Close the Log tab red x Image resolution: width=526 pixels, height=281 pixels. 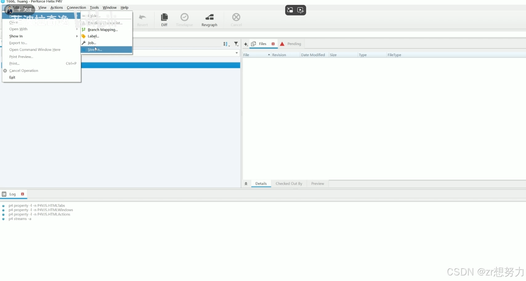point(22,194)
